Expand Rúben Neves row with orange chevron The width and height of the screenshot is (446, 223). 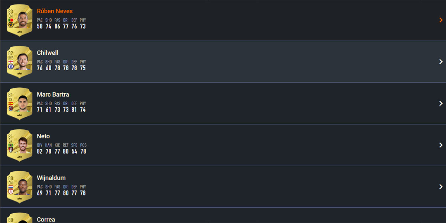click(441, 20)
